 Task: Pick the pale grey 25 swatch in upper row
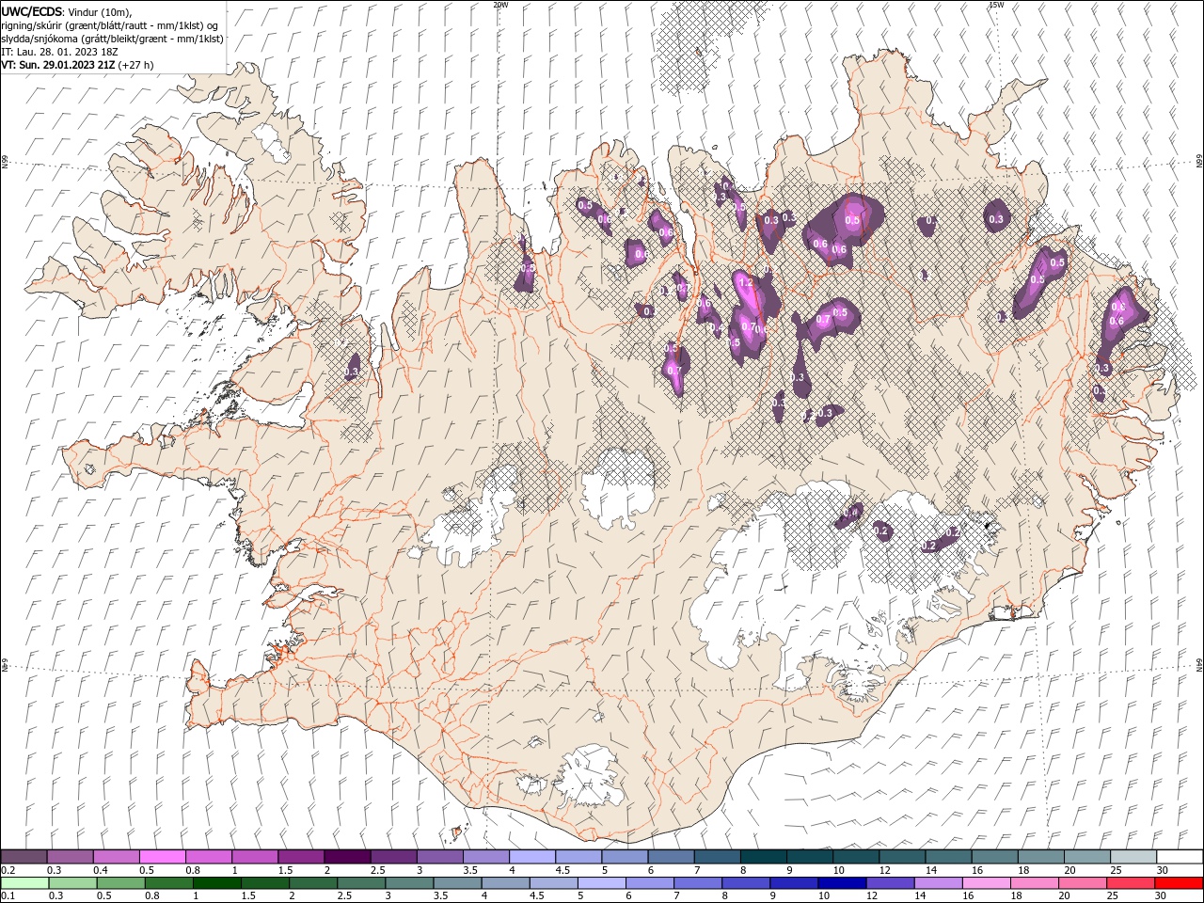click(x=1133, y=857)
